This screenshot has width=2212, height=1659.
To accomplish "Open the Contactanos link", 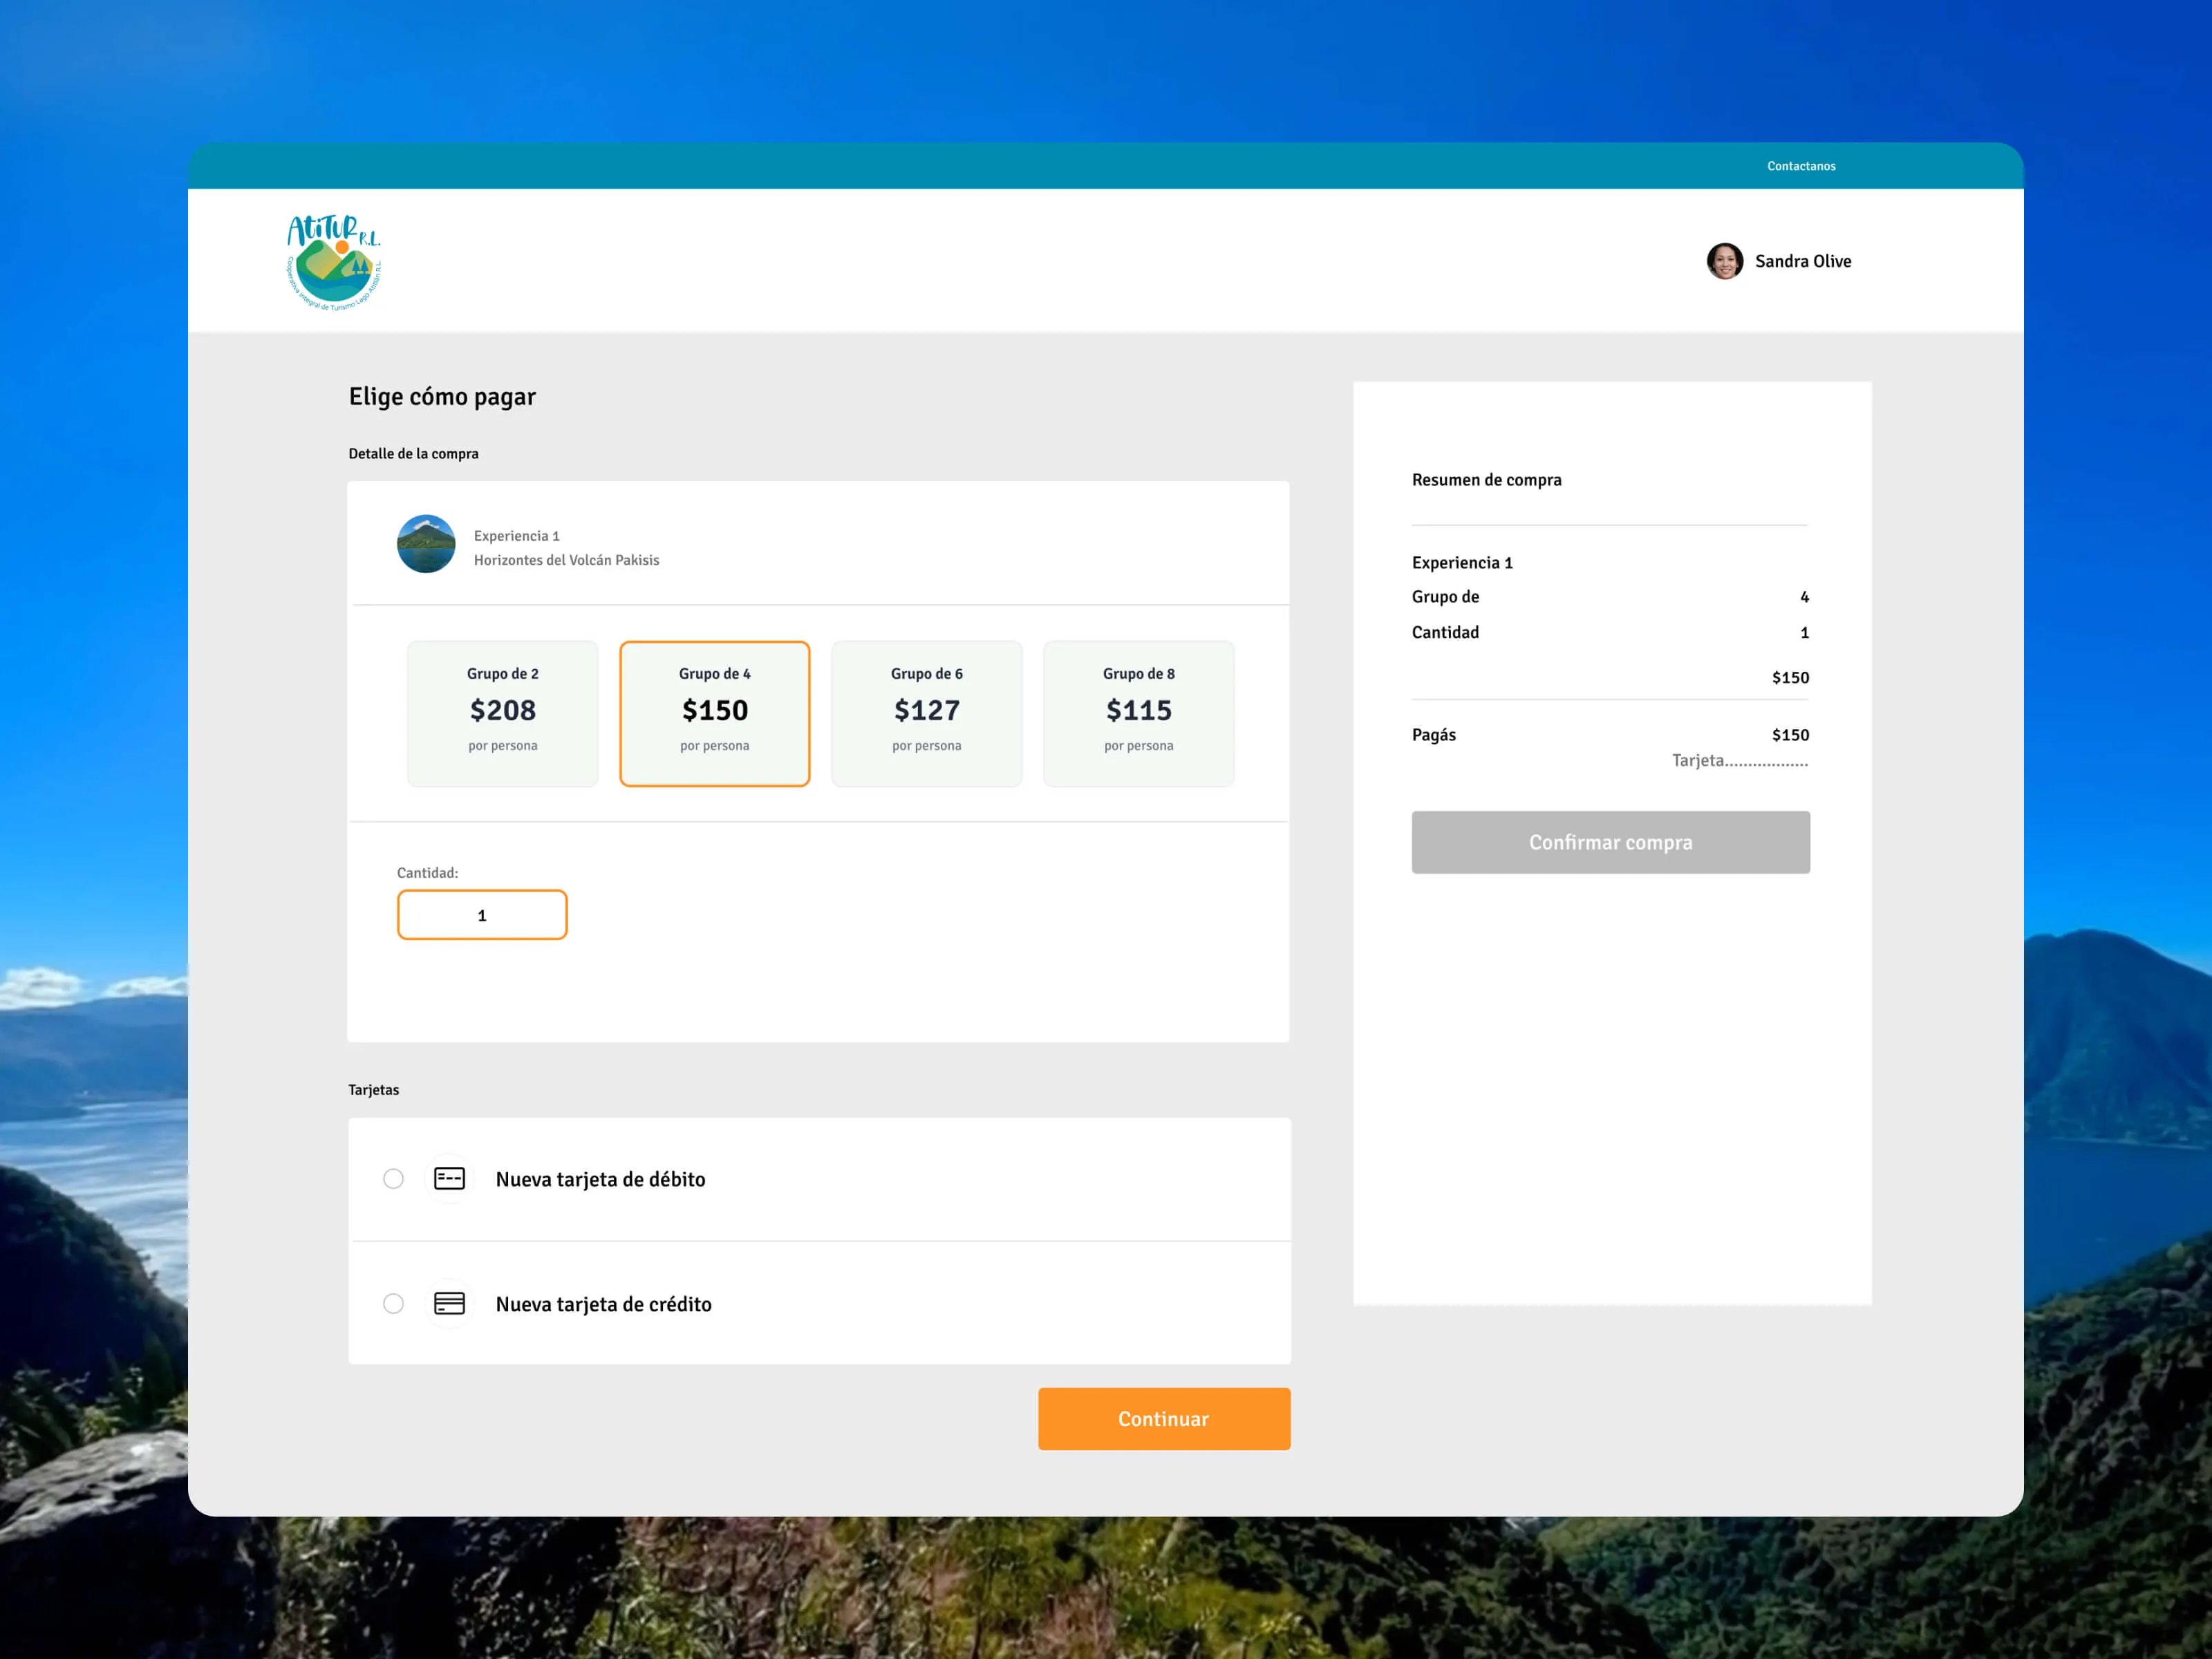I will (1800, 166).
